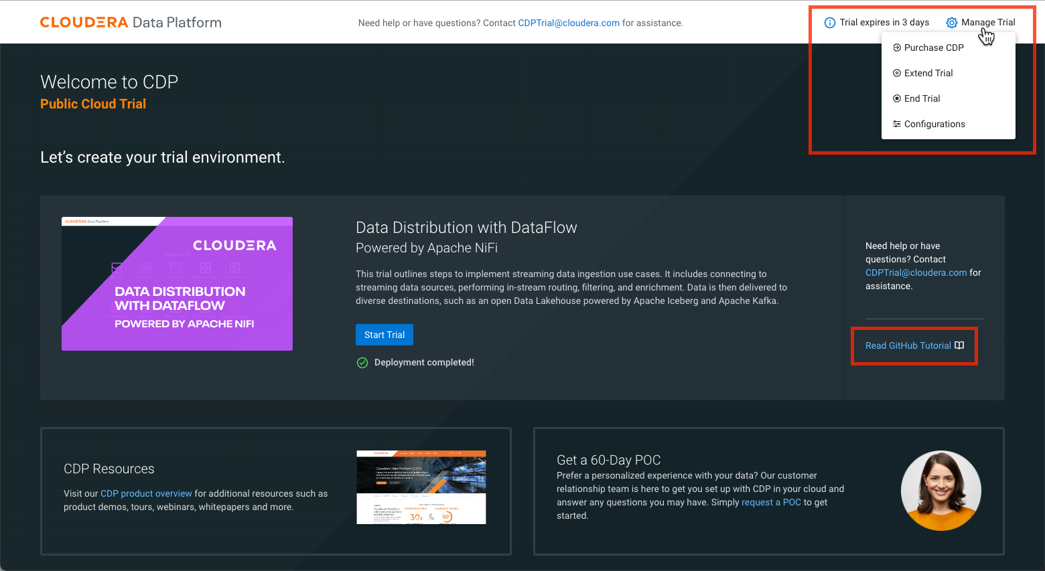Click the Deployment completed! status text
The height and width of the screenshot is (571, 1045).
tap(424, 363)
